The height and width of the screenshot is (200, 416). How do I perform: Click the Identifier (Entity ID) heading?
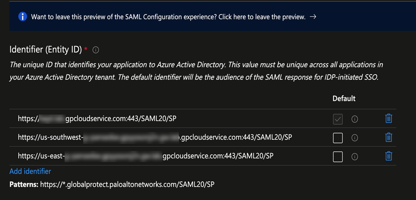coord(45,50)
